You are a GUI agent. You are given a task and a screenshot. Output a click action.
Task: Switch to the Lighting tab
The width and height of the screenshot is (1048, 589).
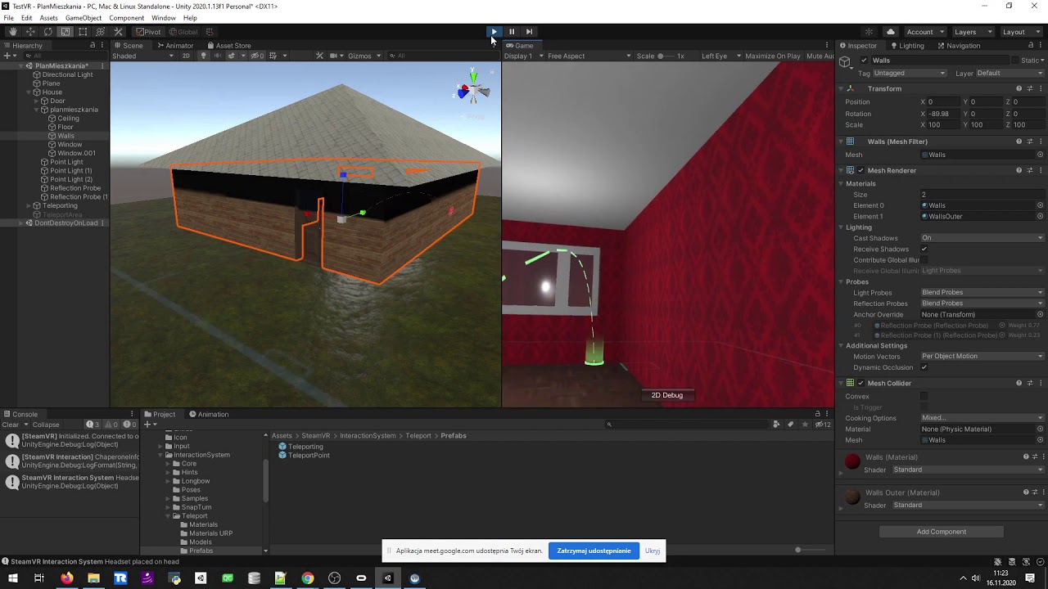[907, 46]
